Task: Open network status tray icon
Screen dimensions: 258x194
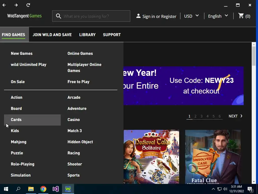Action: click(x=219, y=189)
